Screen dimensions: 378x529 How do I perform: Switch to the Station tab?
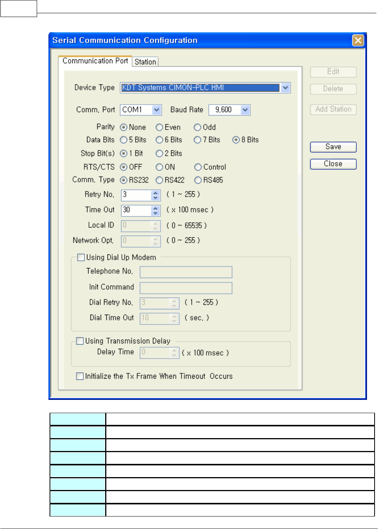145,62
